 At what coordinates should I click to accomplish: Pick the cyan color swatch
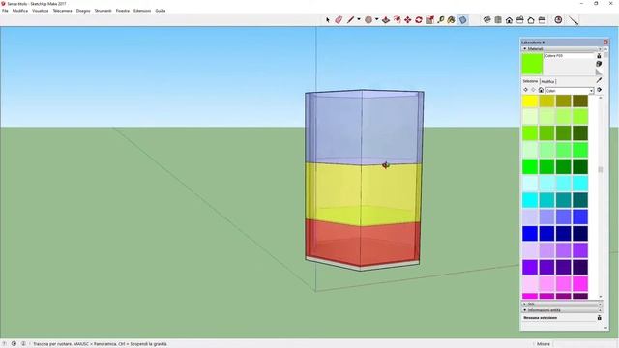tap(530, 200)
